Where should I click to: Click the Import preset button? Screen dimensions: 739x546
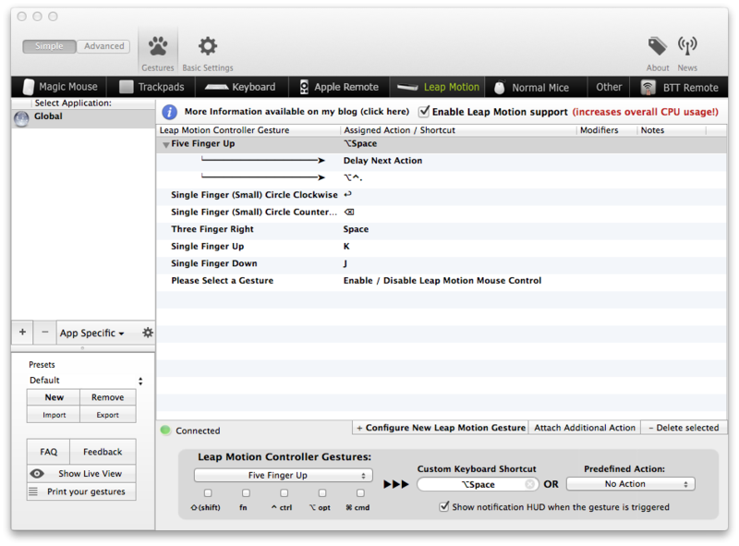click(x=54, y=415)
